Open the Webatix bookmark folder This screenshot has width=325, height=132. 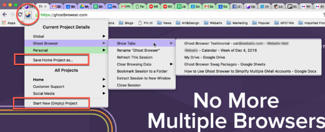tap(213, 23)
